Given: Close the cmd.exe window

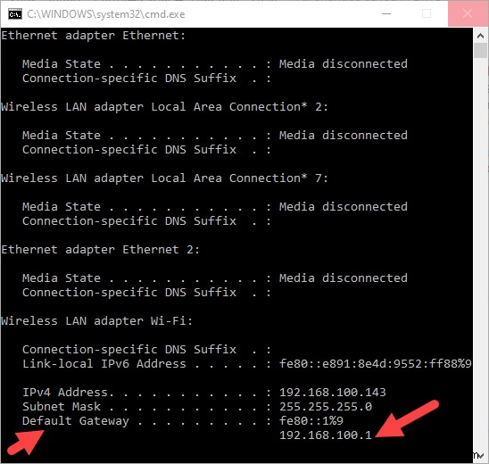Looking at the screenshot, I should point(468,13).
